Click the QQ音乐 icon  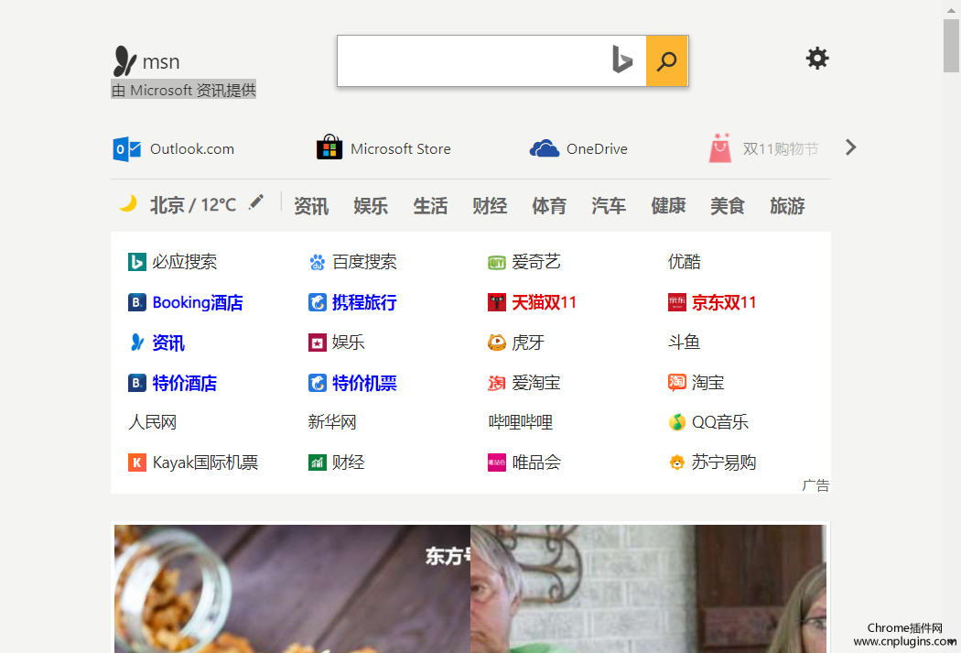coord(676,422)
